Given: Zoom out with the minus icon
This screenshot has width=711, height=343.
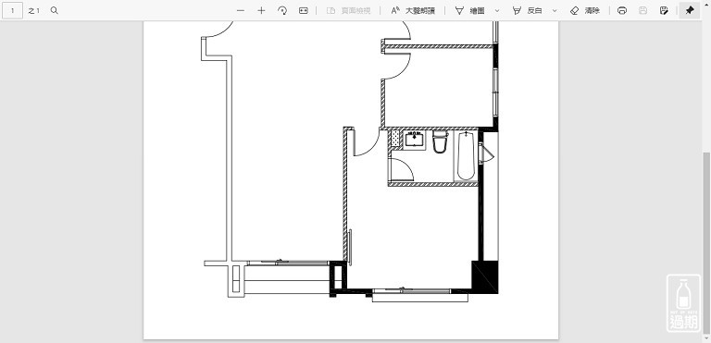Looking at the screenshot, I should tap(241, 10).
